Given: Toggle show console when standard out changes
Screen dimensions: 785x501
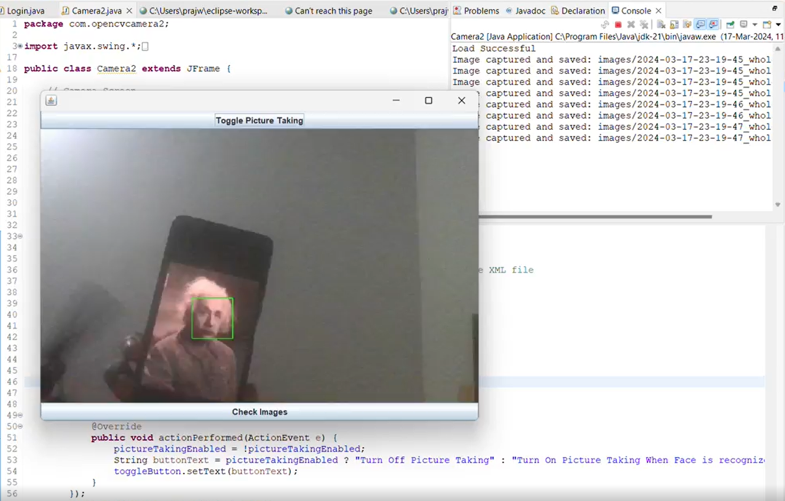Looking at the screenshot, I should [700, 24].
